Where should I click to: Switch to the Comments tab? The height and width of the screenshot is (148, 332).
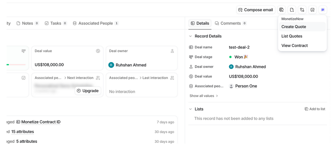tap(231, 23)
